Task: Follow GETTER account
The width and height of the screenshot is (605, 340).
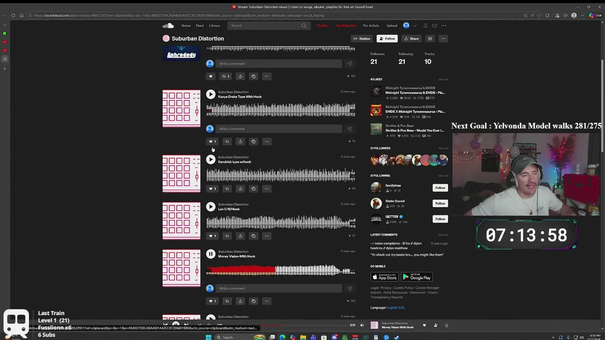Action: [x=440, y=219]
